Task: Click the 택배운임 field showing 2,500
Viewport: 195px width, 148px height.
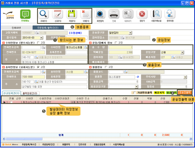Action: click(x=121, y=52)
